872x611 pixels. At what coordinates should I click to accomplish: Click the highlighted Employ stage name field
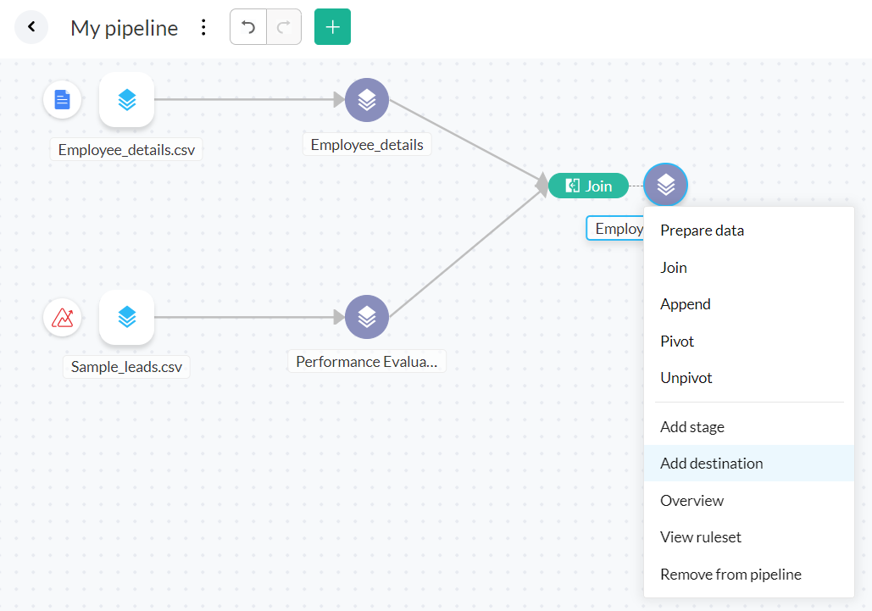click(x=615, y=229)
